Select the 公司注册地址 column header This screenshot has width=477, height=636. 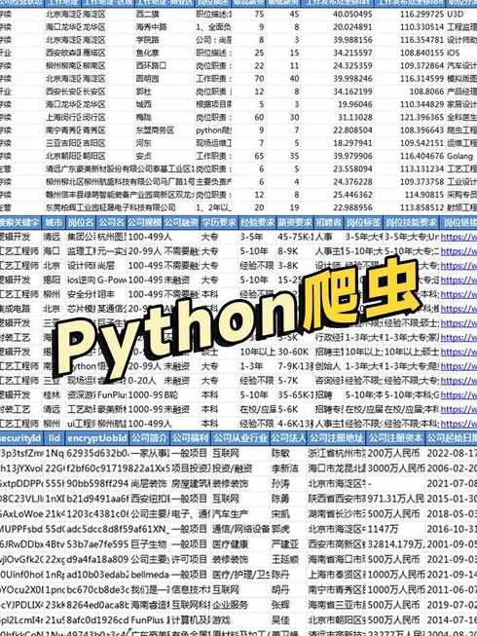click(336, 438)
